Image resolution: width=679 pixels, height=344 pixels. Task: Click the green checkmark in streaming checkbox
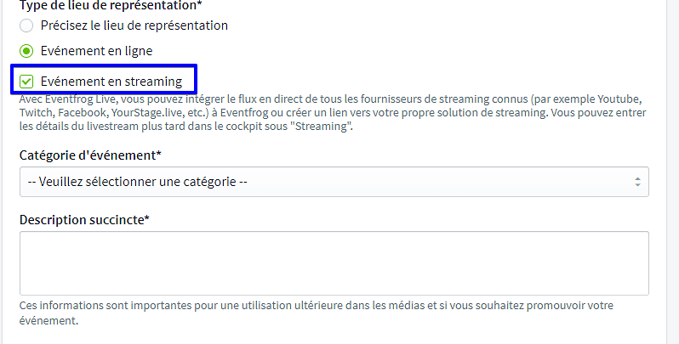coord(26,82)
